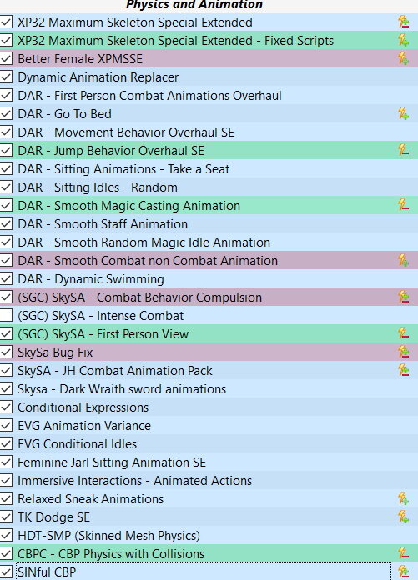Click 'EVG Animation Variance' mod name
Image resolution: width=418 pixels, height=580 pixels.
(x=84, y=426)
